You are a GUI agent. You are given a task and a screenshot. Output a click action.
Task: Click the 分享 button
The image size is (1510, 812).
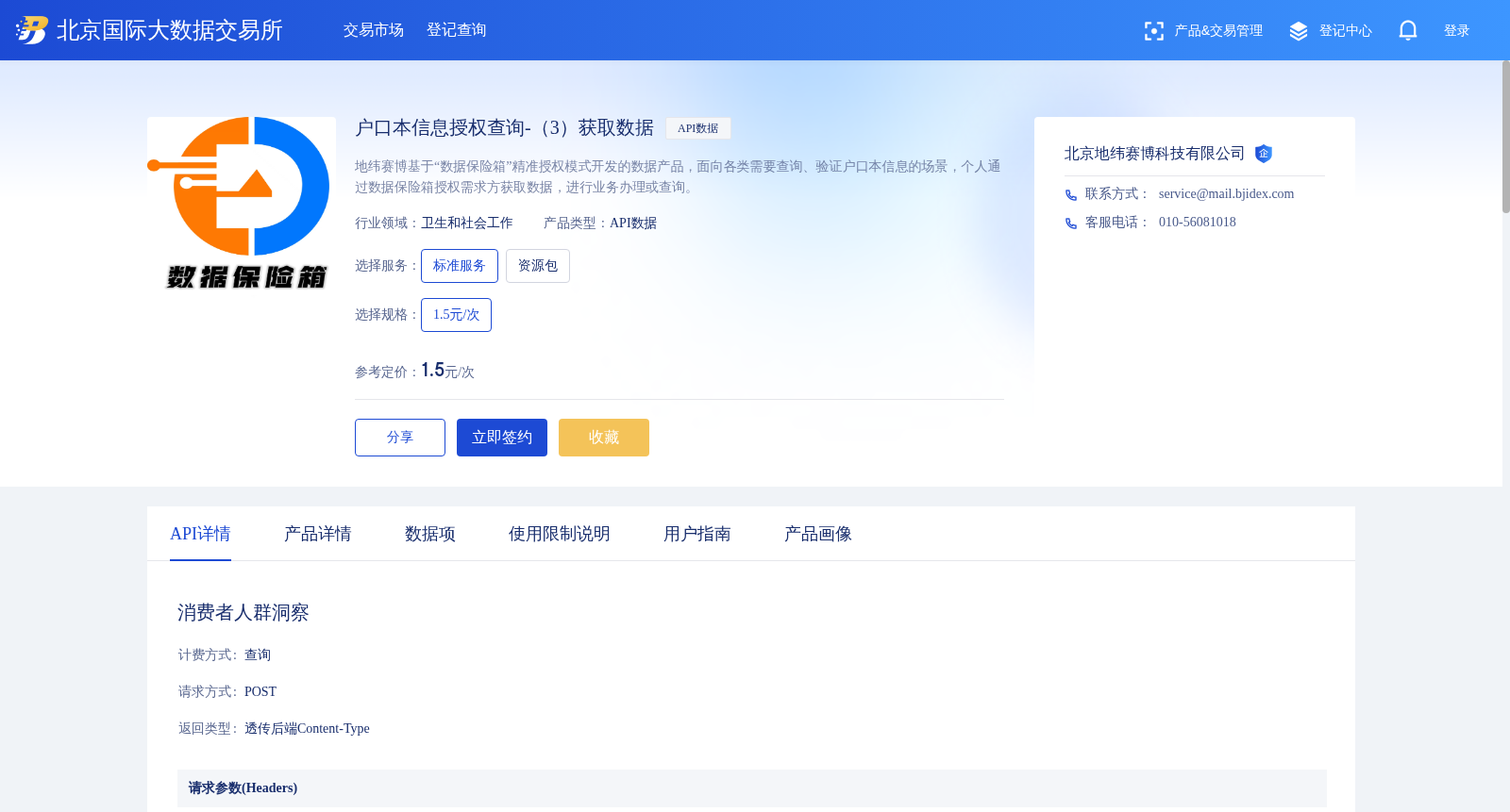coord(400,438)
